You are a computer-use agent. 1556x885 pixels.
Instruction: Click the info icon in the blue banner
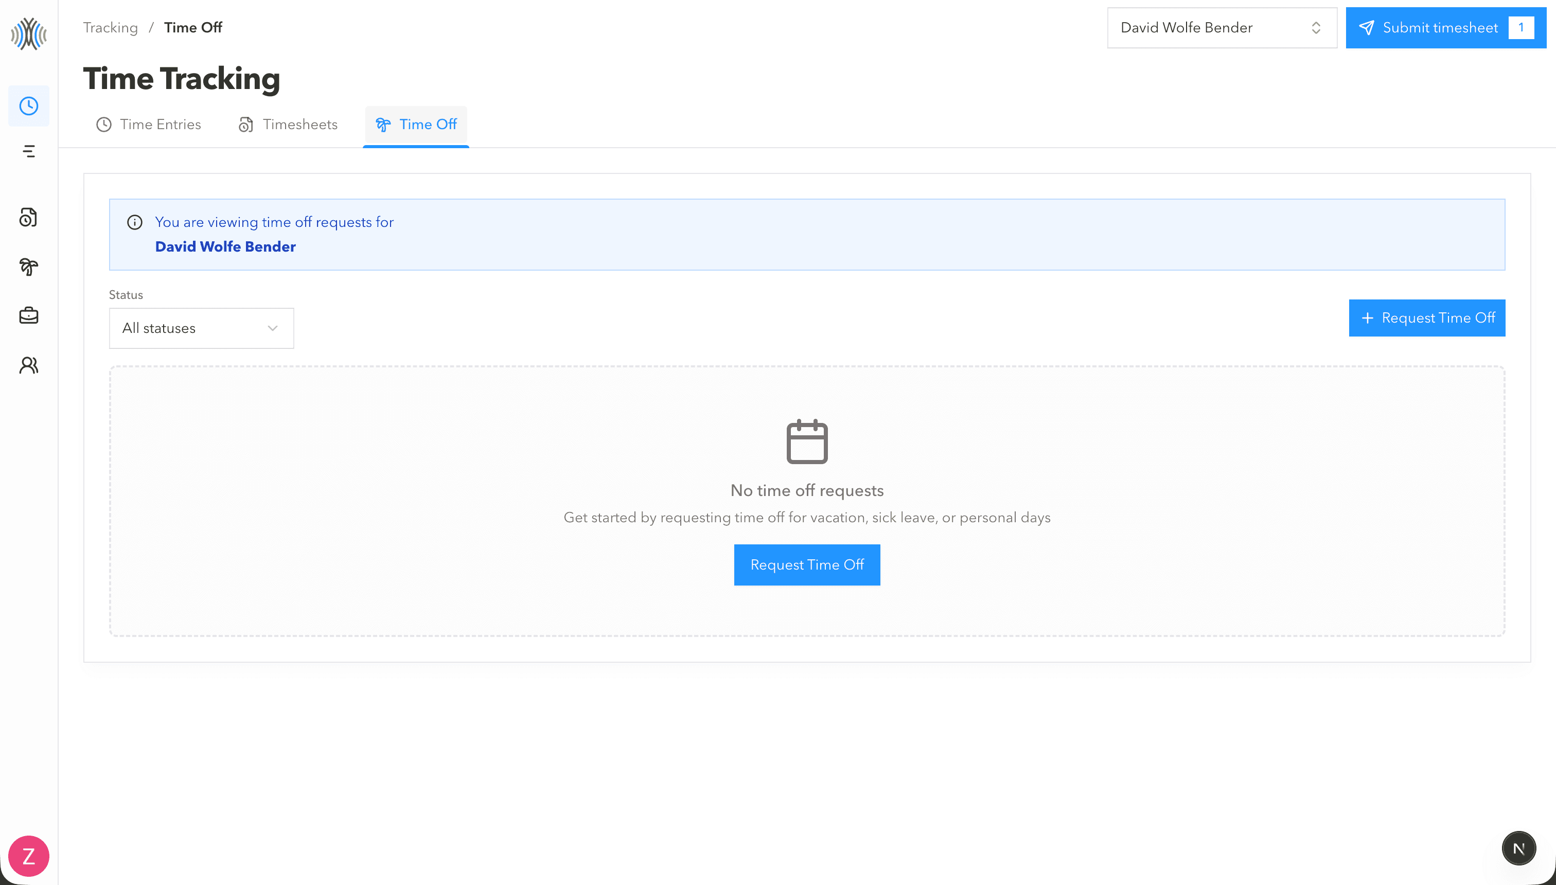134,222
